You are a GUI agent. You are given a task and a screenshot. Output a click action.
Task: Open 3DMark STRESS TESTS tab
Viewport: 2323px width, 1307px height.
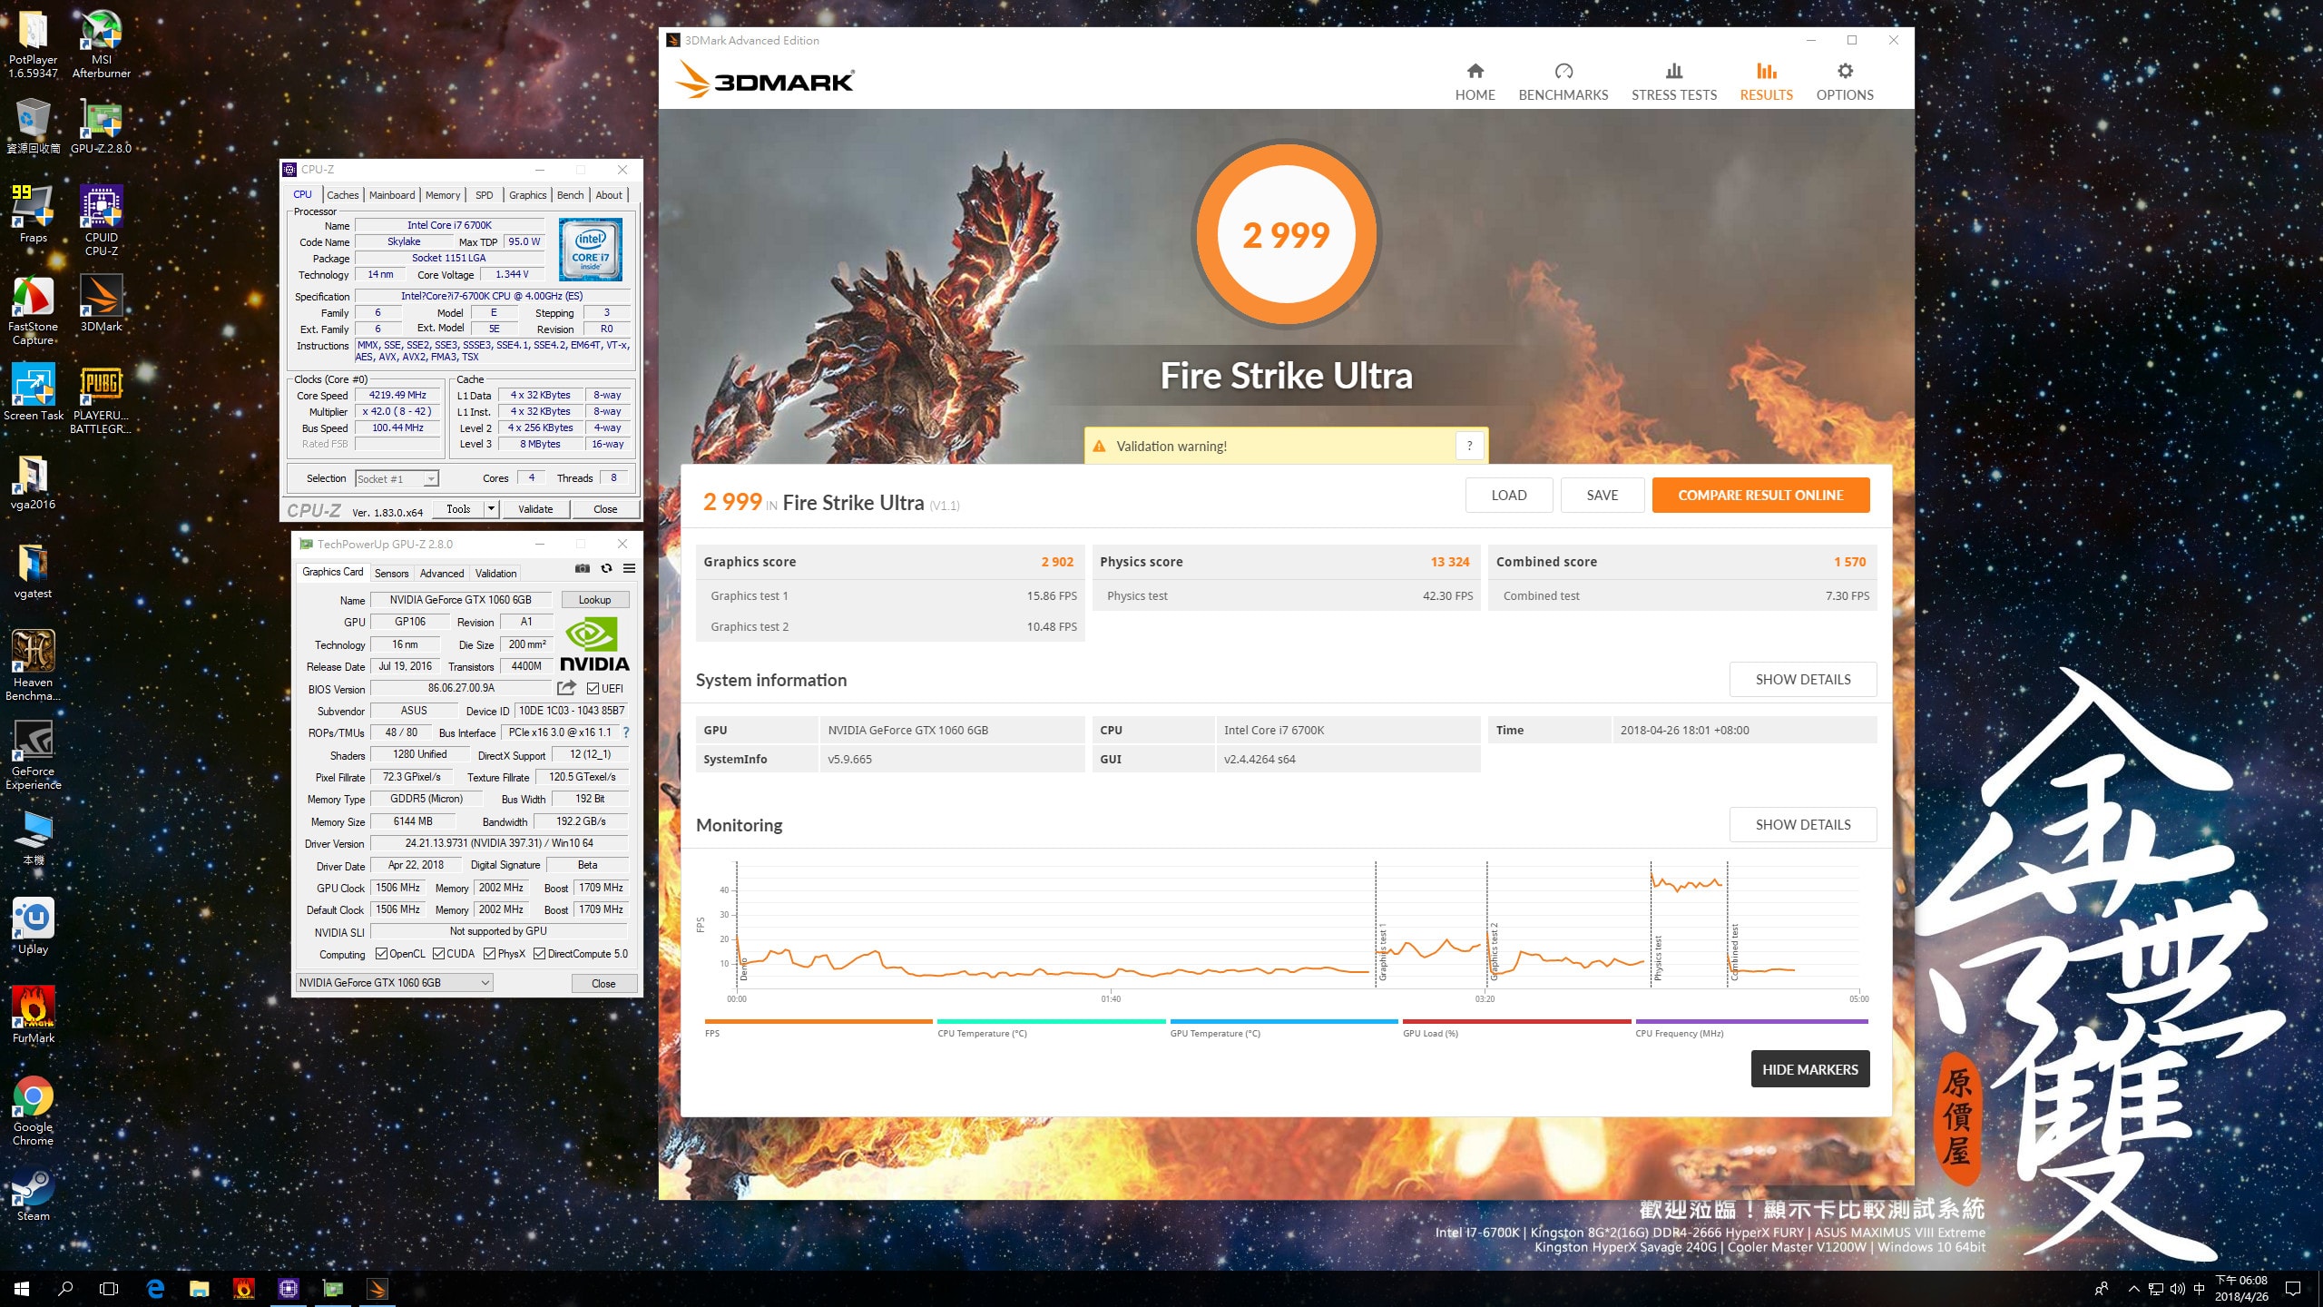tap(1673, 82)
